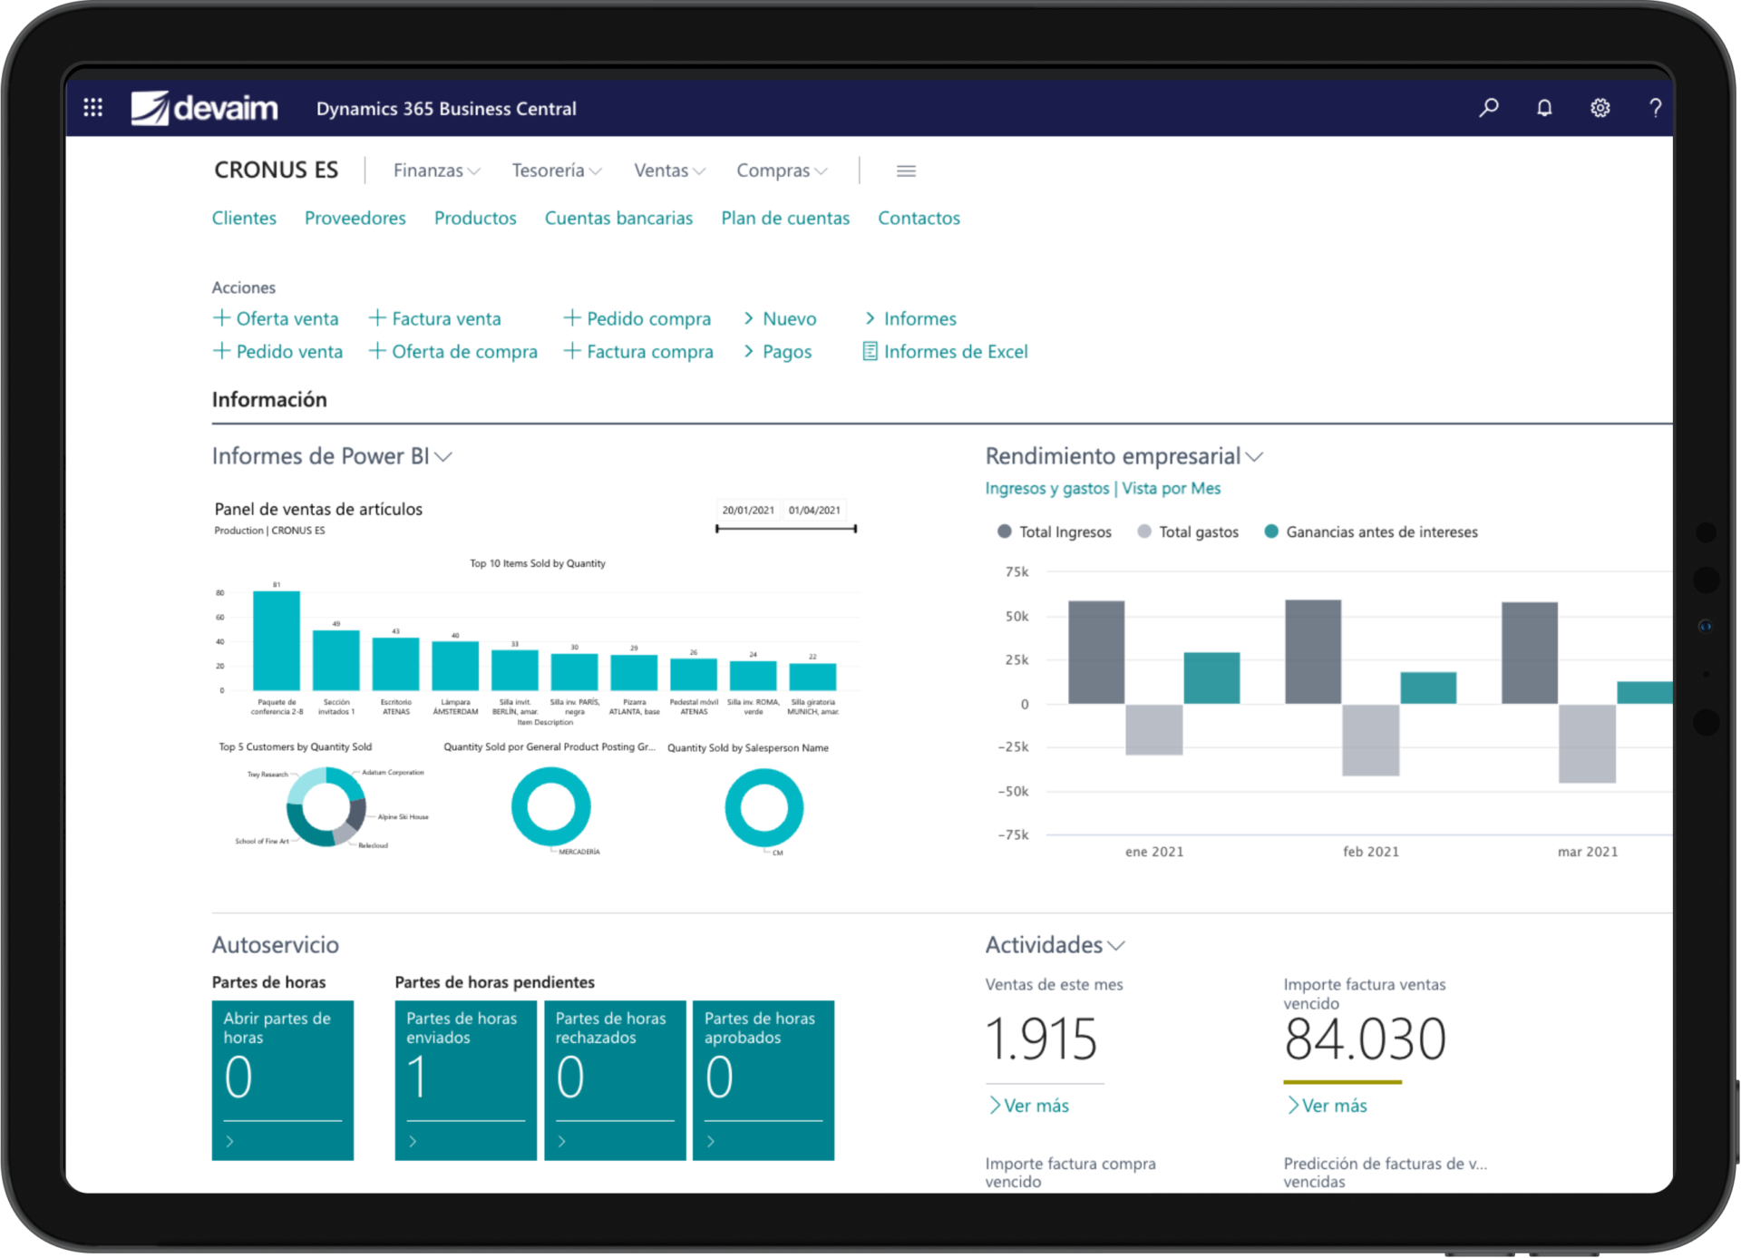This screenshot has height=1258, width=1741.
Task: Click Ver más under Importe factura ventas
Action: tap(1328, 1105)
